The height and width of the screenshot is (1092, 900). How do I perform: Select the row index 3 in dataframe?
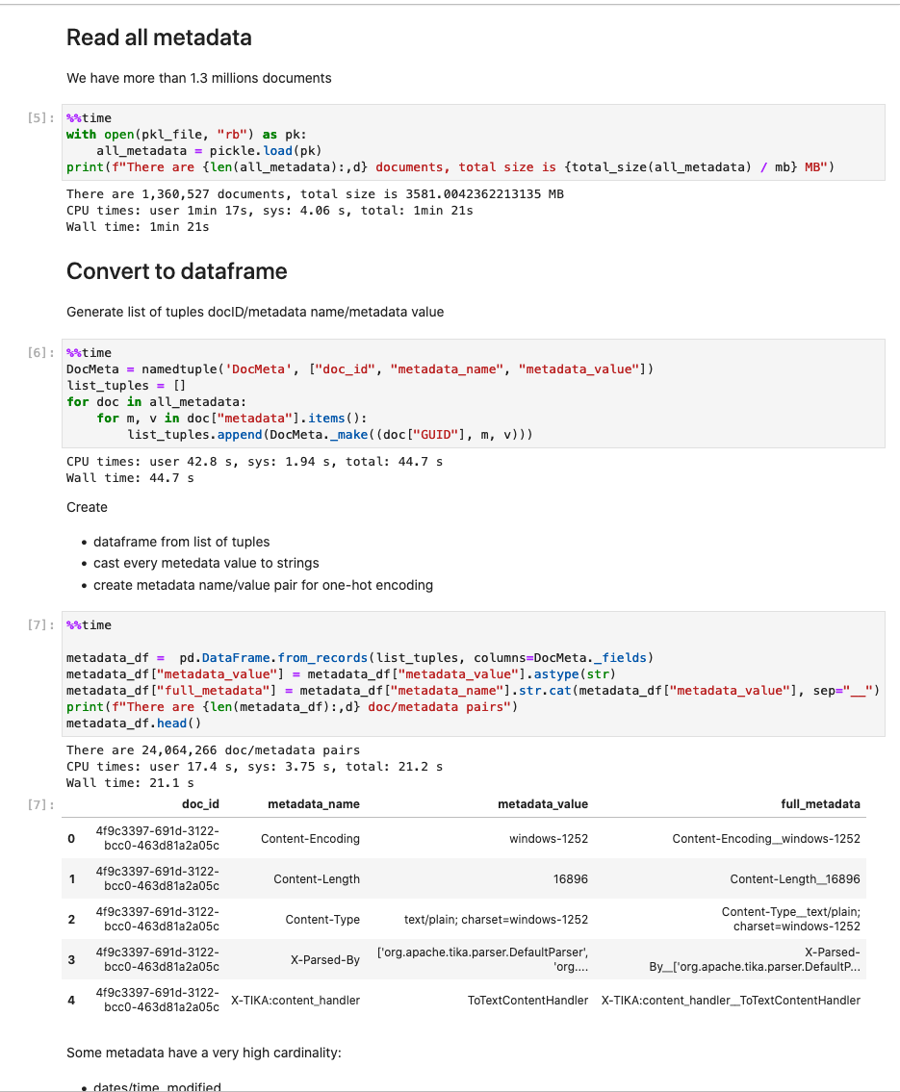tap(71, 959)
